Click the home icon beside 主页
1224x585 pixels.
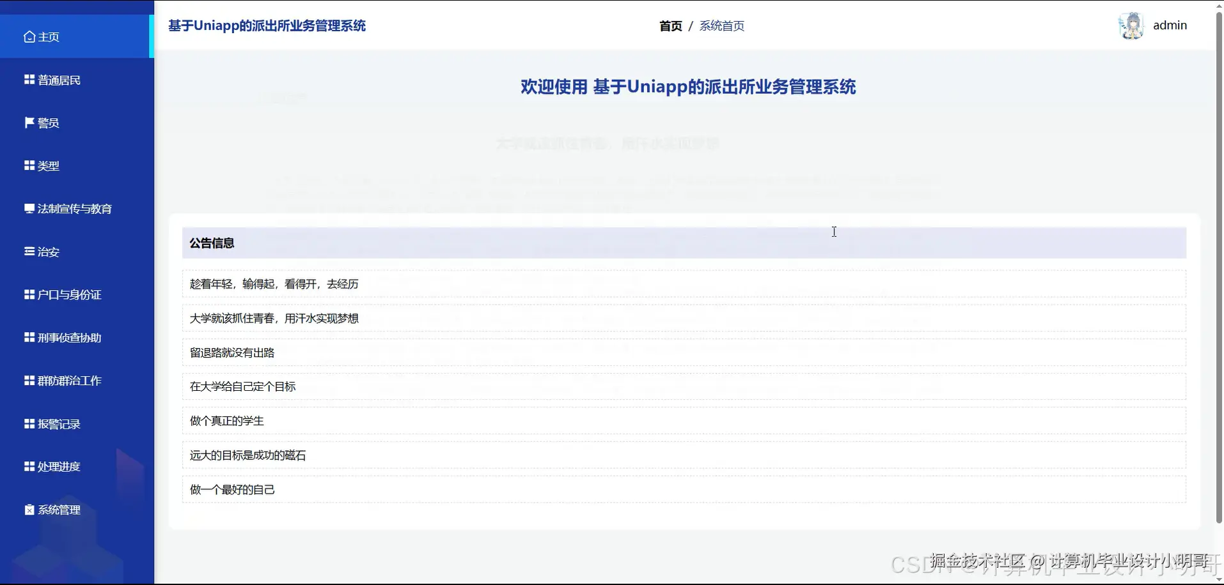pyautogui.click(x=29, y=37)
